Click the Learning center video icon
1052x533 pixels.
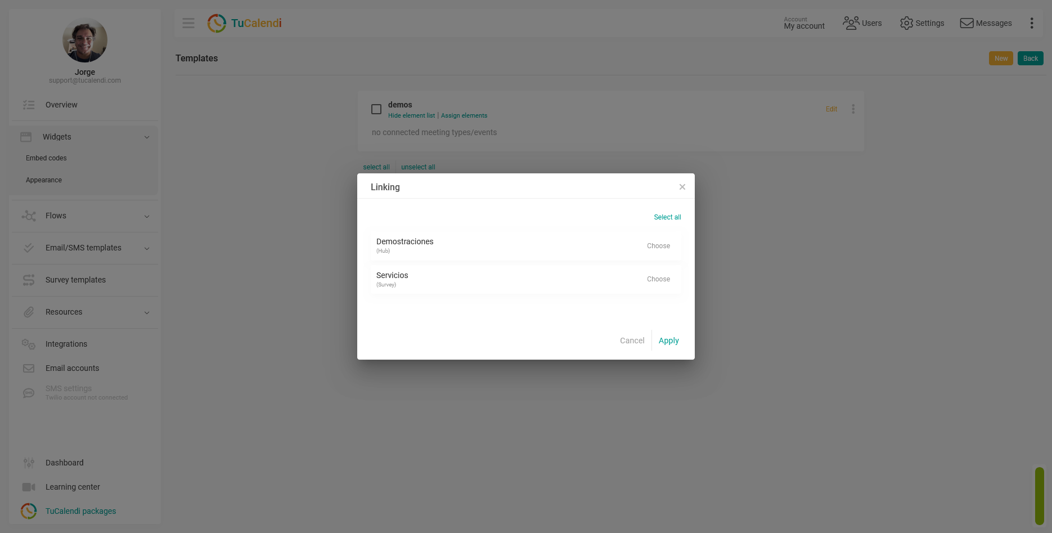click(29, 487)
